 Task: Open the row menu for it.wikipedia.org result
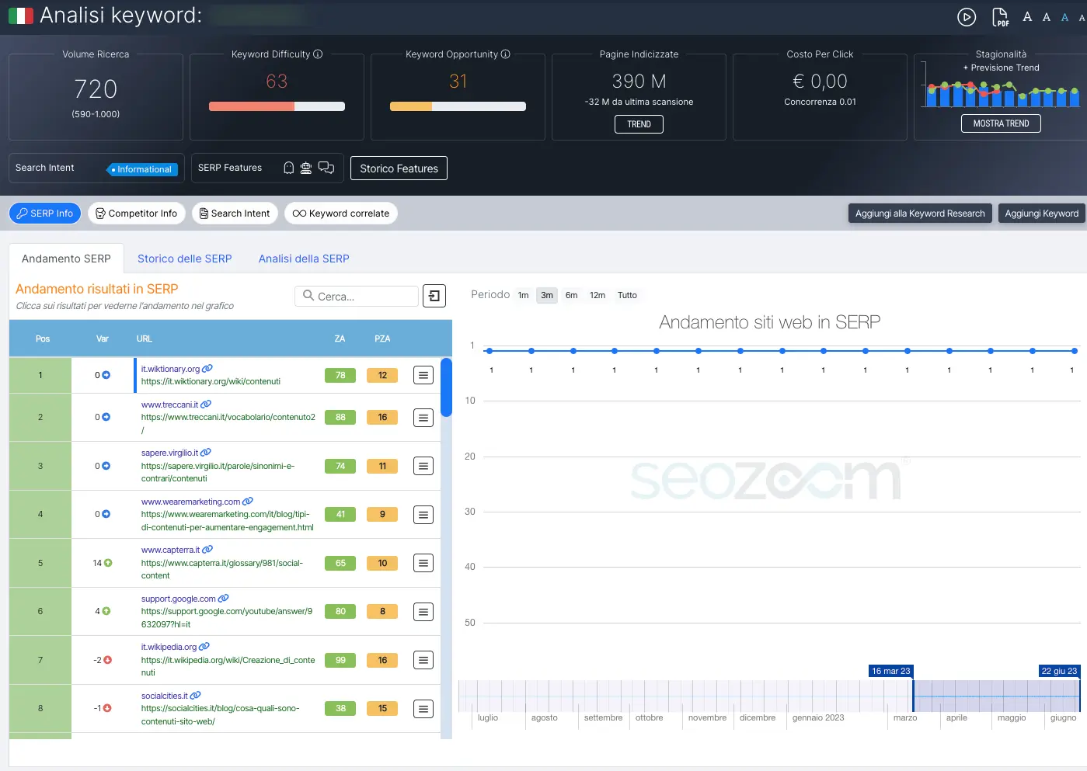coord(423,660)
